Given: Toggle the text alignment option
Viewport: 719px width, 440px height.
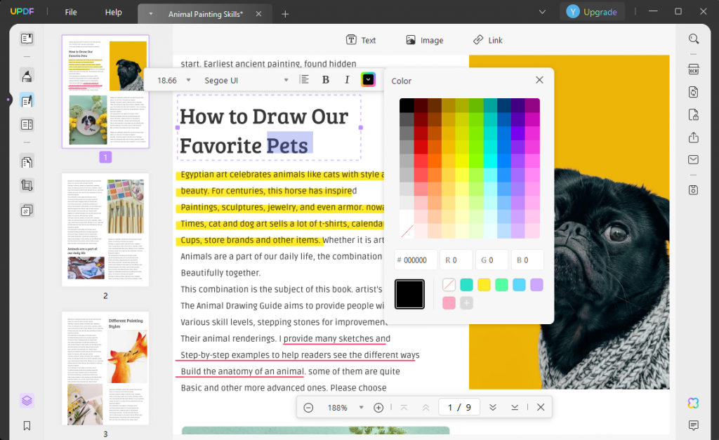Looking at the screenshot, I should tap(304, 79).
